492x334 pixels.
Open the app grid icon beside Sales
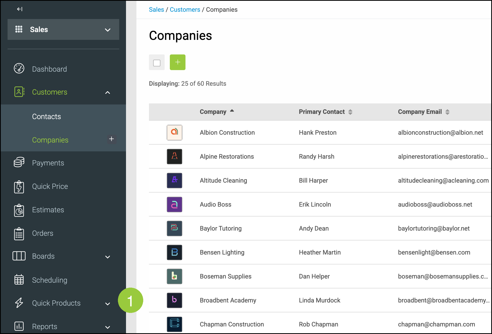19,29
